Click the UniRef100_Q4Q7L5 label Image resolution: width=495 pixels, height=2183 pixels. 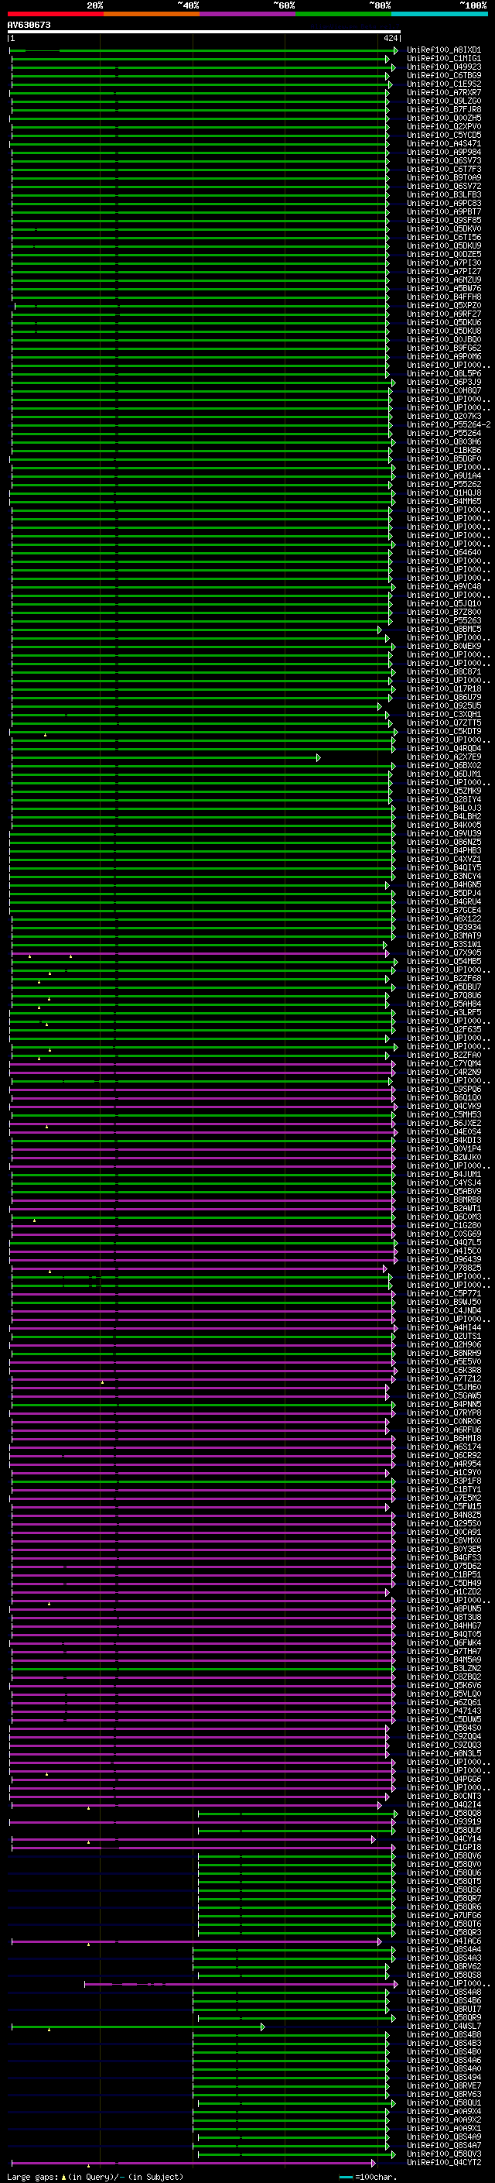click(443, 1242)
